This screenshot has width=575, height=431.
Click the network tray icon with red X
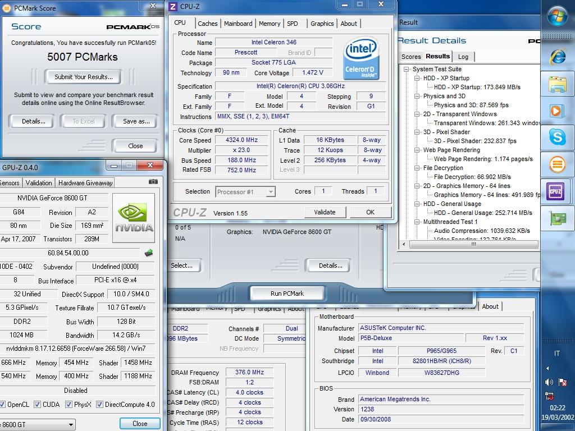coord(549,396)
